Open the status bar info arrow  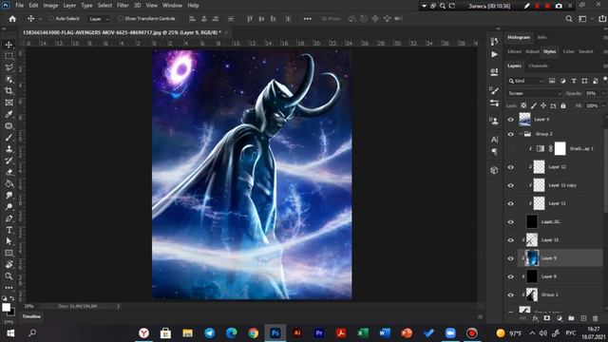[118, 306]
